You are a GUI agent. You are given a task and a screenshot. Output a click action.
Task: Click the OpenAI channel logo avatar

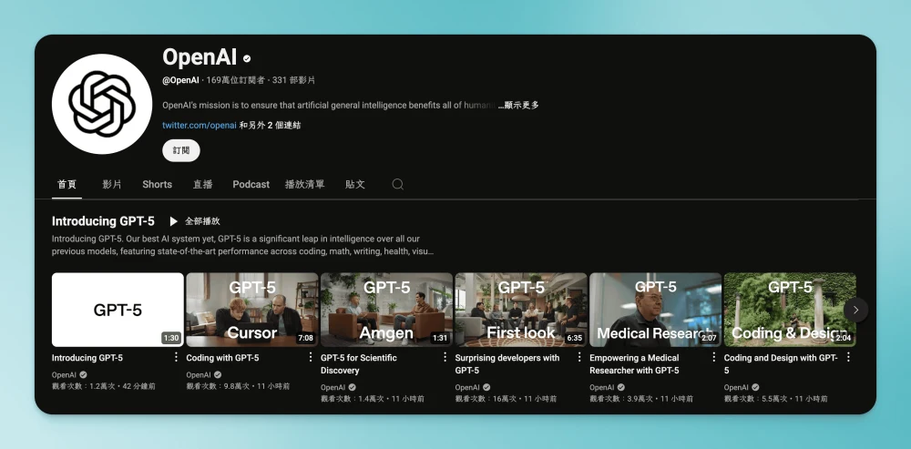[x=102, y=104]
